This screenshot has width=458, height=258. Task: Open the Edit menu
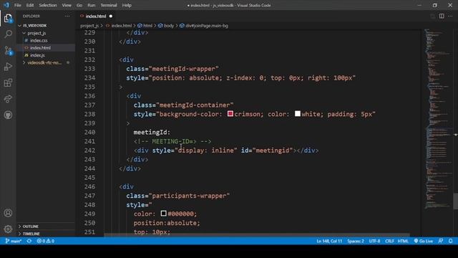tap(30, 5)
